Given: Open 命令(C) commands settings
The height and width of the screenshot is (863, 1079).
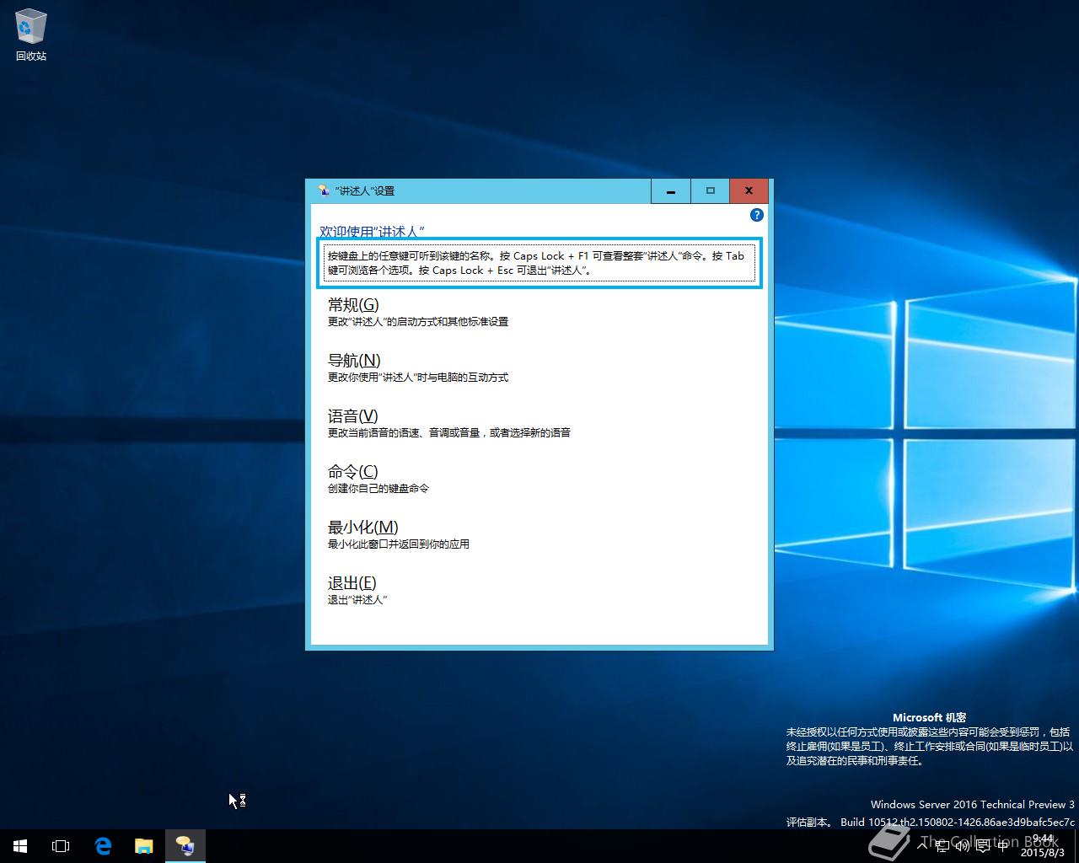Looking at the screenshot, I should [x=352, y=471].
